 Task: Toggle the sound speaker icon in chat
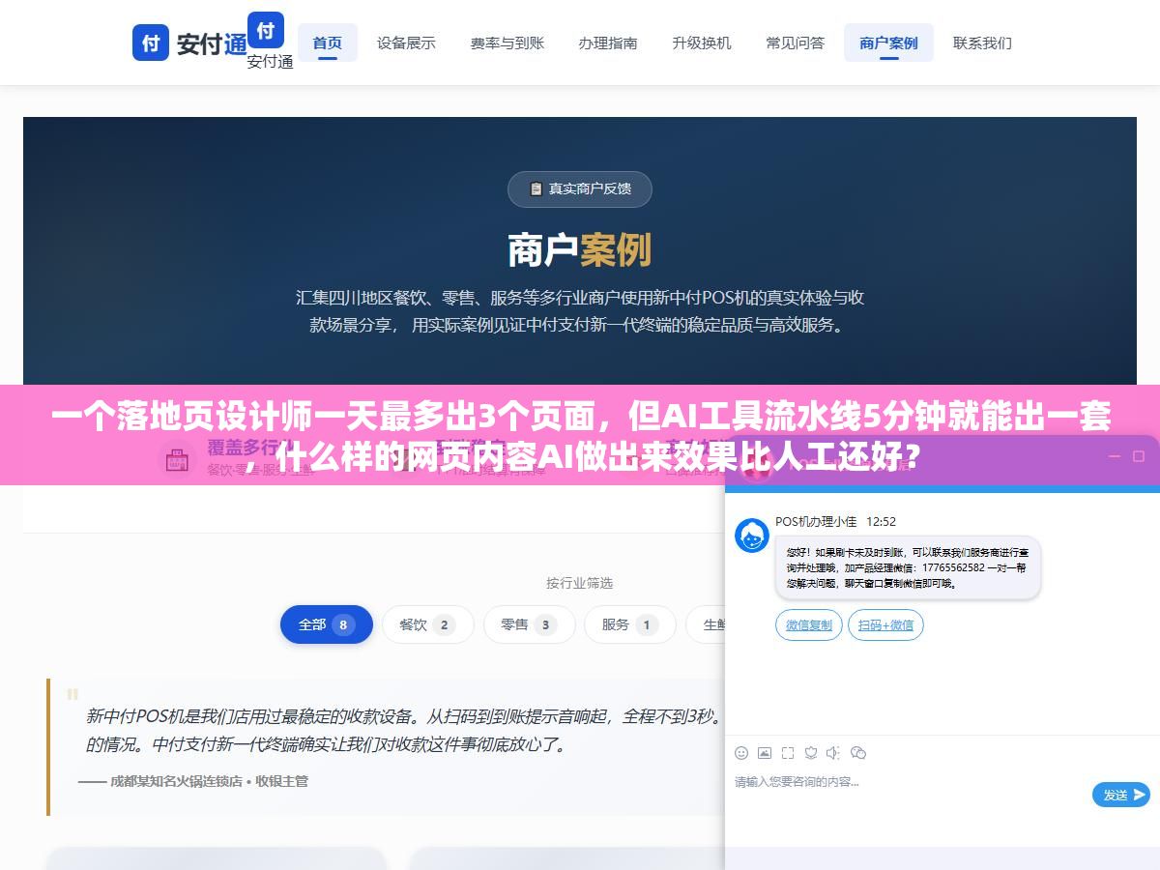pyautogui.click(x=833, y=753)
